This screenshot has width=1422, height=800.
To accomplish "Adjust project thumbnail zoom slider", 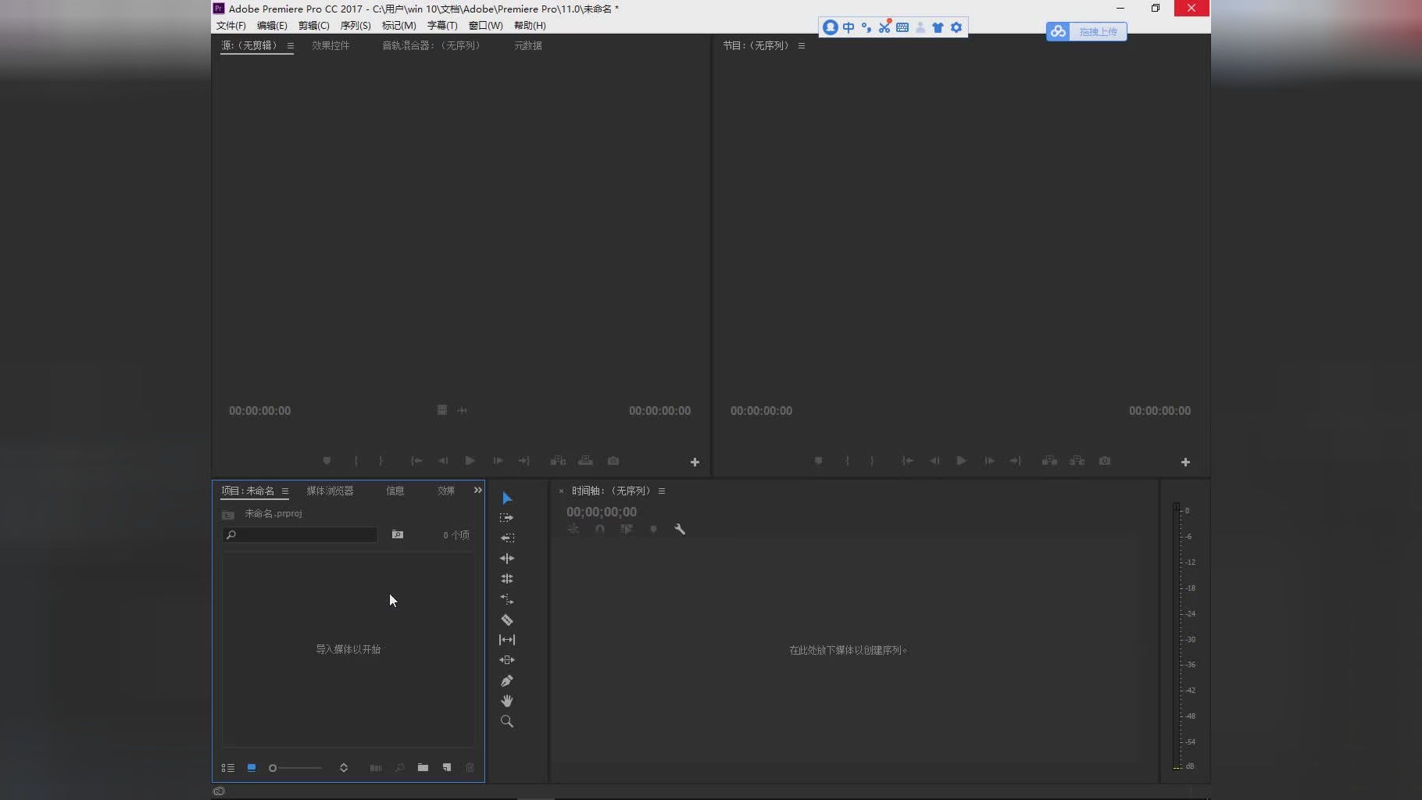I will (295, 768).
